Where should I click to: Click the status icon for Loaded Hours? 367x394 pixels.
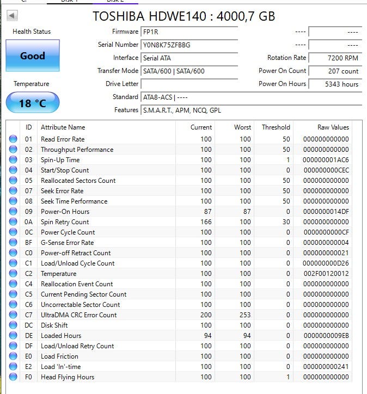tap(13, 335)
